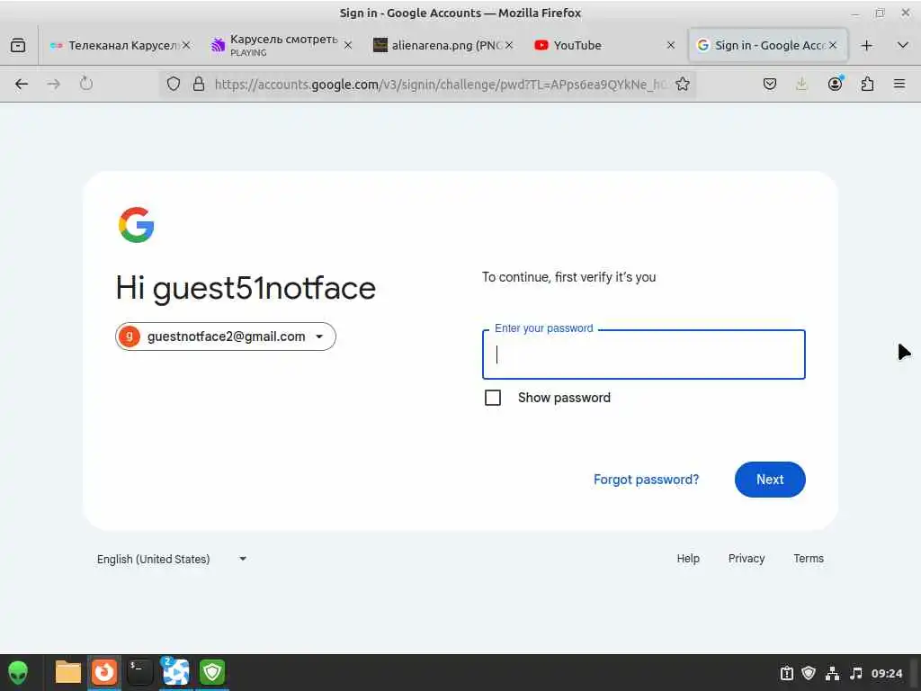
Task: Open the music note icon in system tray
Action: click(856, 673)
